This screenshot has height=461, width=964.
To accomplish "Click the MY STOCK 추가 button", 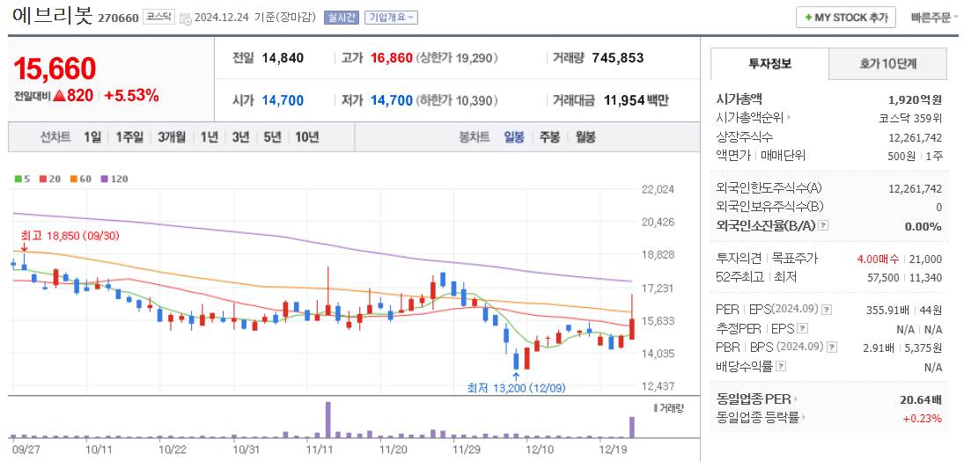I will pos(845,18).
